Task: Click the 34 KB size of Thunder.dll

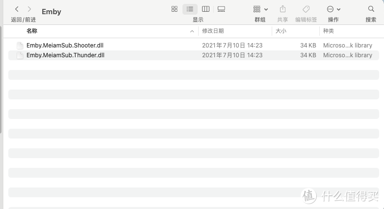Action: click(x=308, y=55)
